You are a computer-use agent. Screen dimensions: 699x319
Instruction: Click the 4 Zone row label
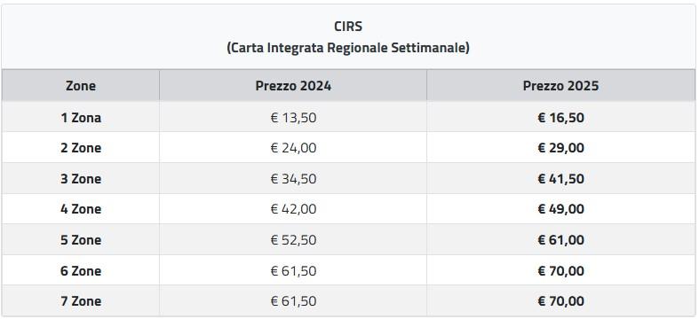(81, 208)
